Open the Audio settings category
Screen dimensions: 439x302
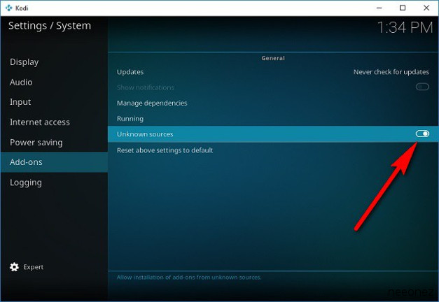(54, 82)
